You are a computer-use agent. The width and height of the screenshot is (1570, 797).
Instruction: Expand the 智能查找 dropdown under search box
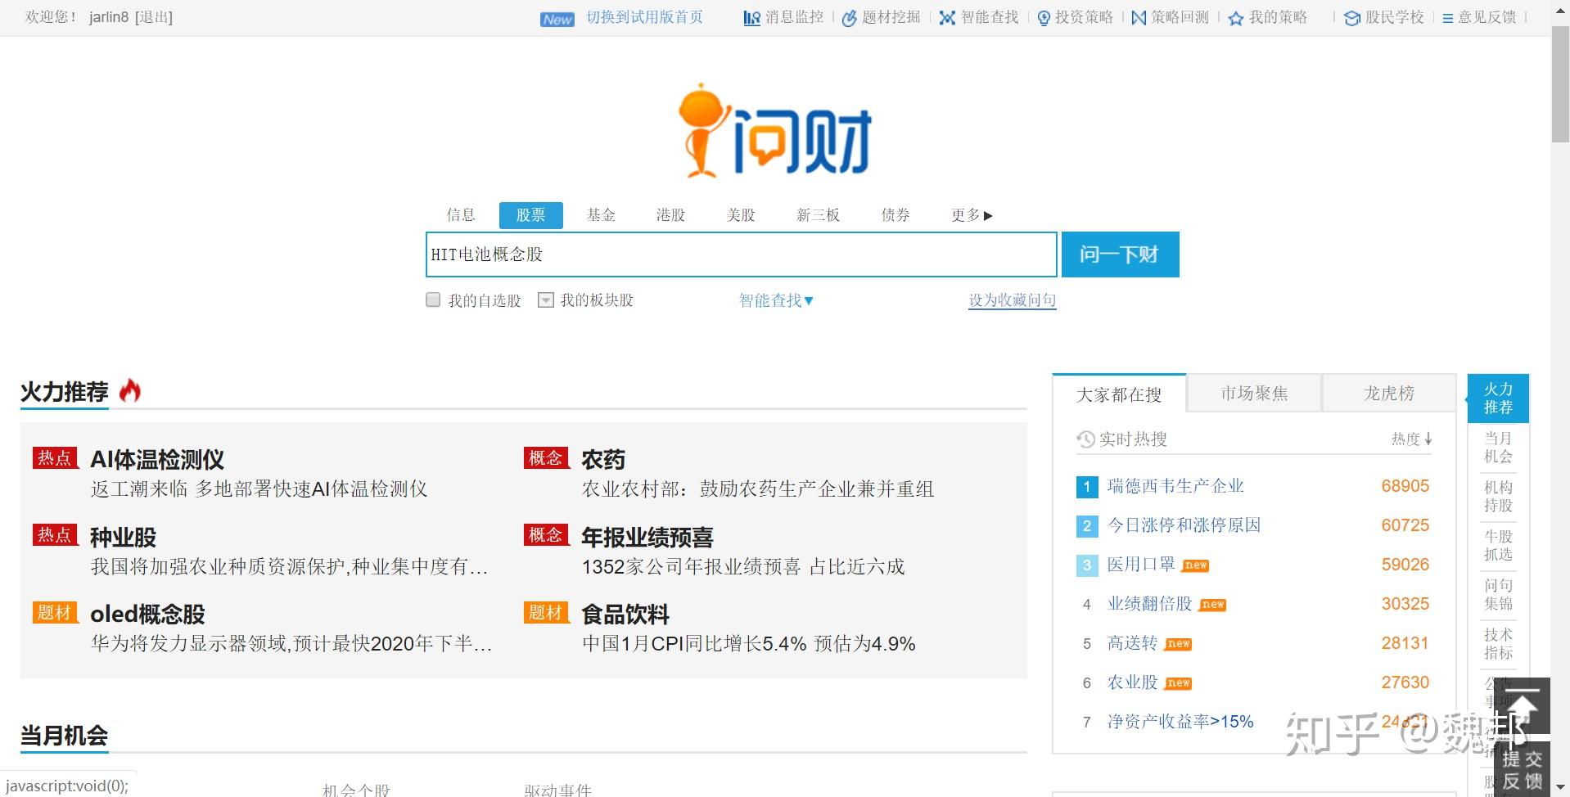pyautogui.click(x=776, y=300)
